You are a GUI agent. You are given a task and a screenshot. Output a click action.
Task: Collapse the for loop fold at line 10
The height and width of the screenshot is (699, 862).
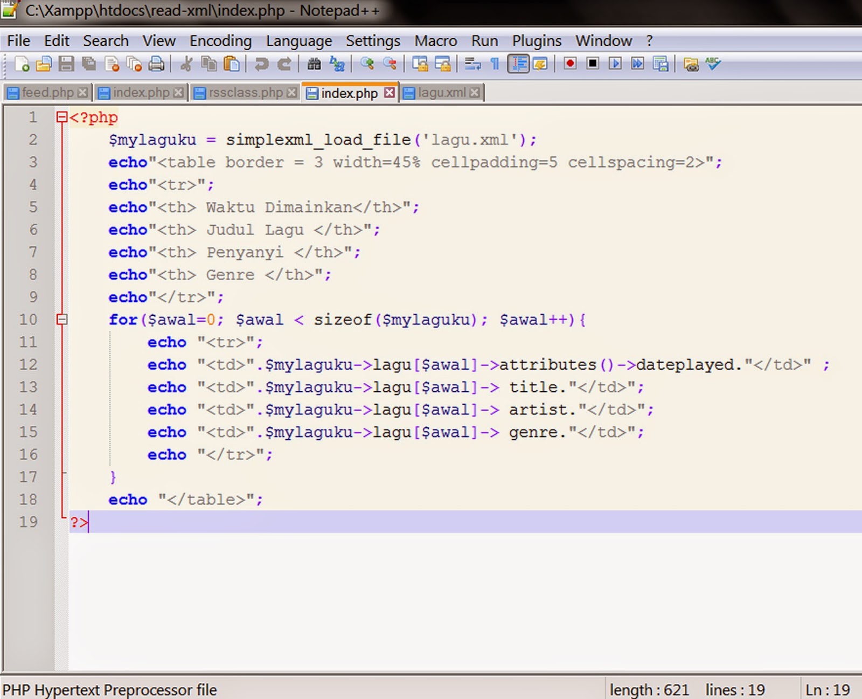click(62, 319)
